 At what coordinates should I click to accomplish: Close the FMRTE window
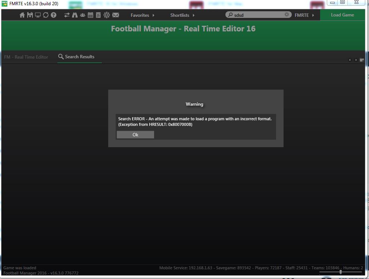(357, 2)
